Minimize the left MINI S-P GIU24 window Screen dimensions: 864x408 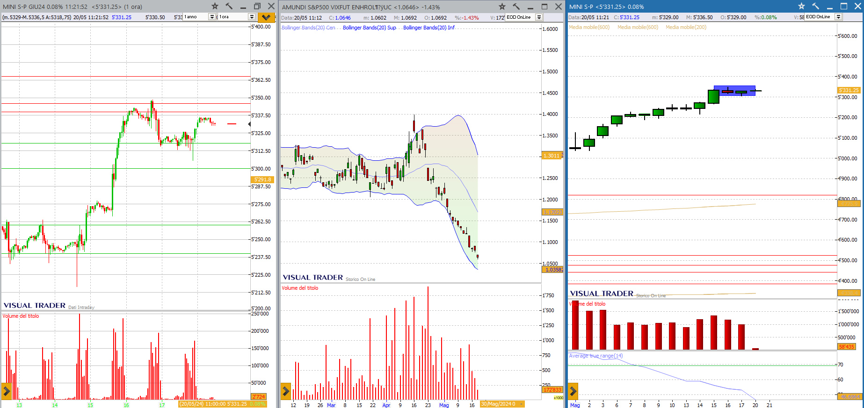click(x=243, y=7)
